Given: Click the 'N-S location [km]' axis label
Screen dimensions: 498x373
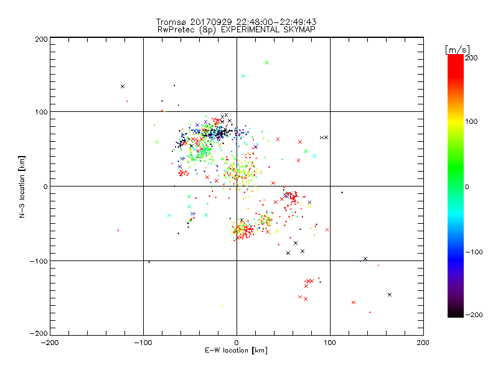Looking at the screenshot, I should pyautogui.click(x=22, y=187).
